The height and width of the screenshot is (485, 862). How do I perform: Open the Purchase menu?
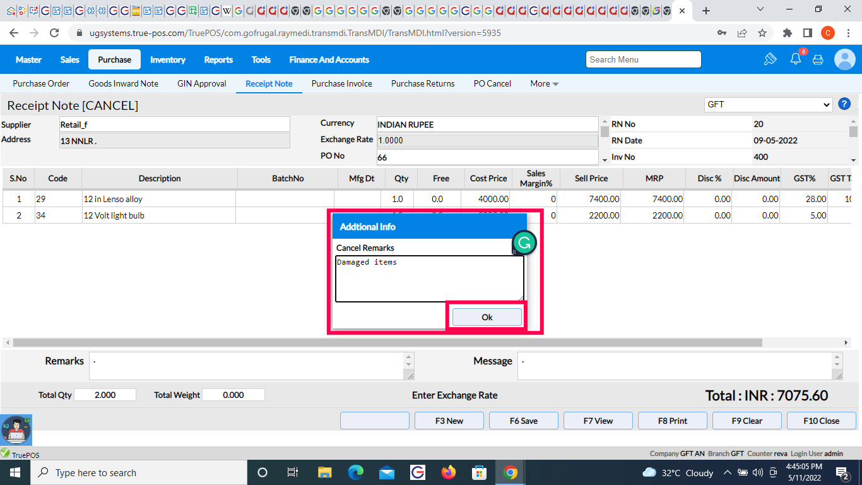[x=114, y=59]
